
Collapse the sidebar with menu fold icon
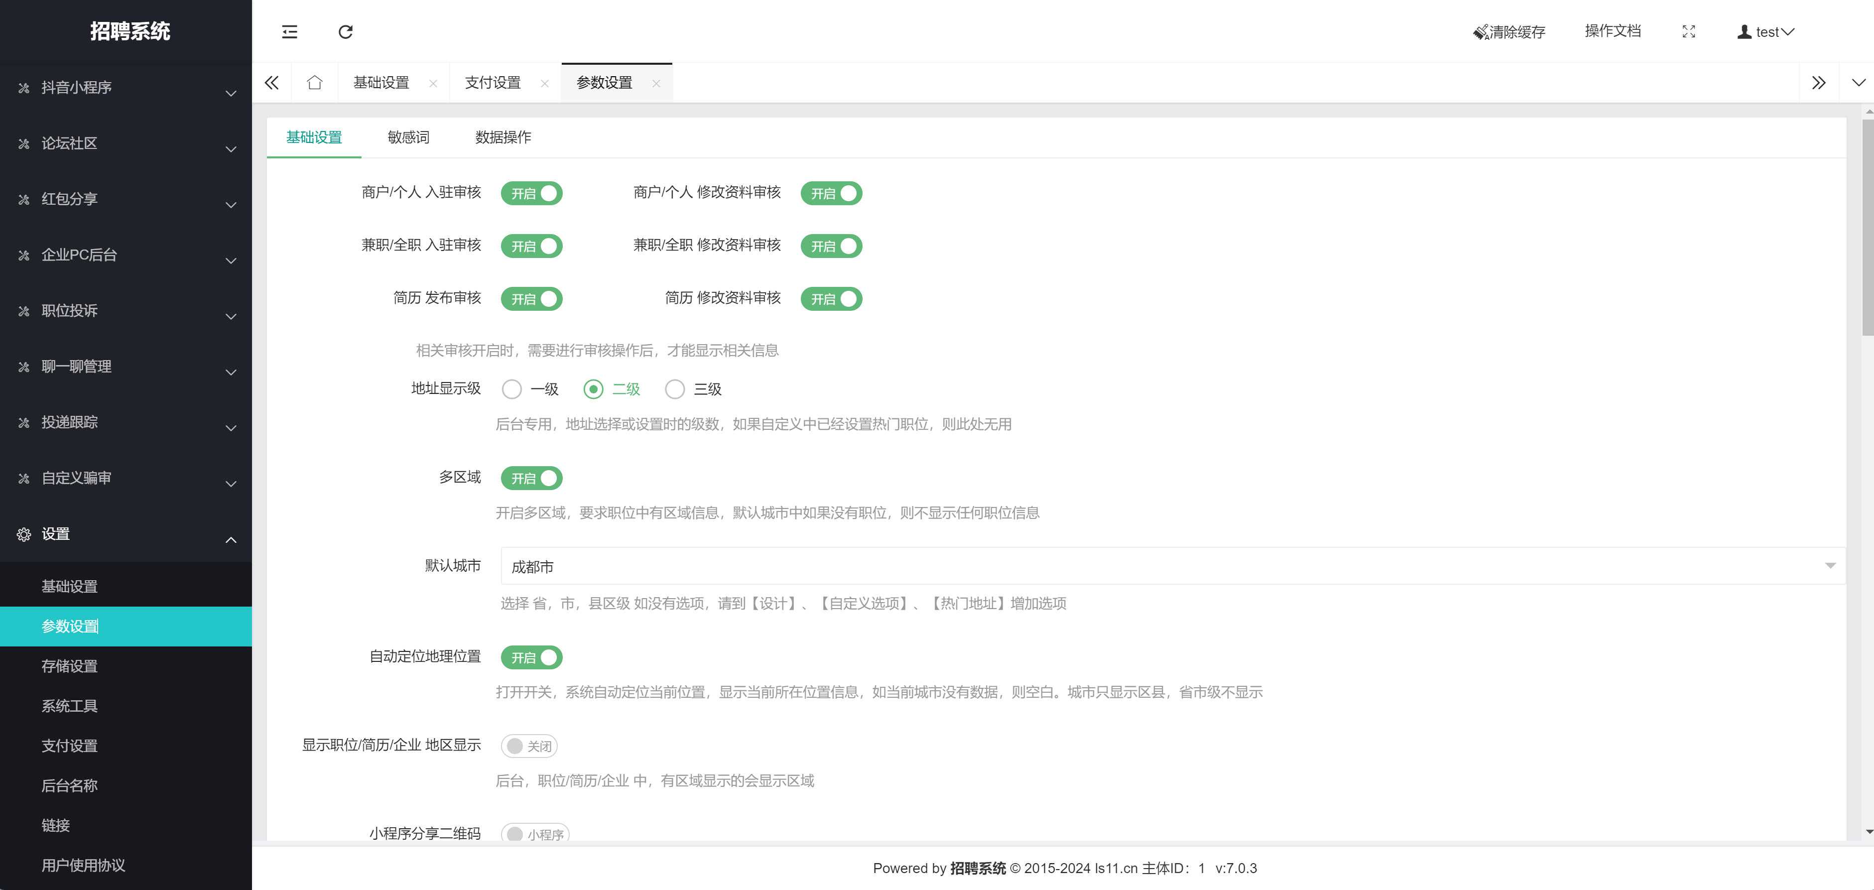[289, 32]
